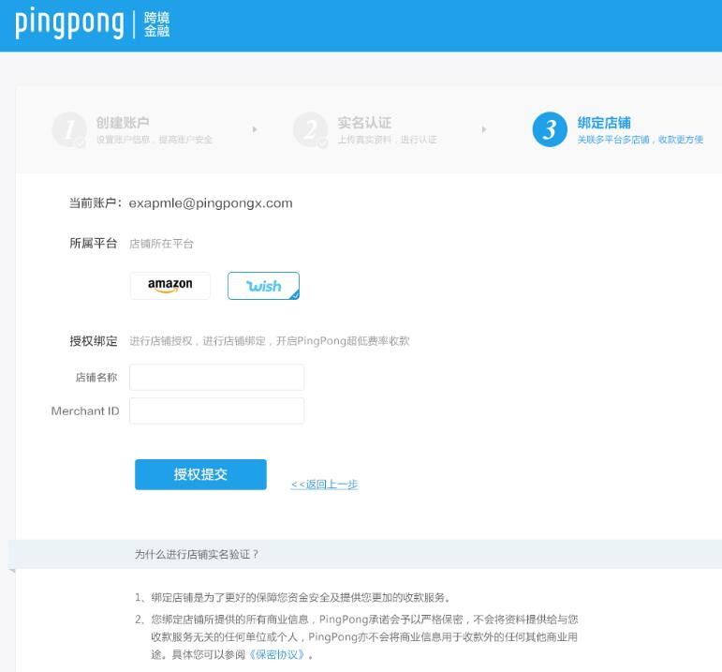Open the 创建账户 step label
The image size is (722, 672).
pos(123,123)
